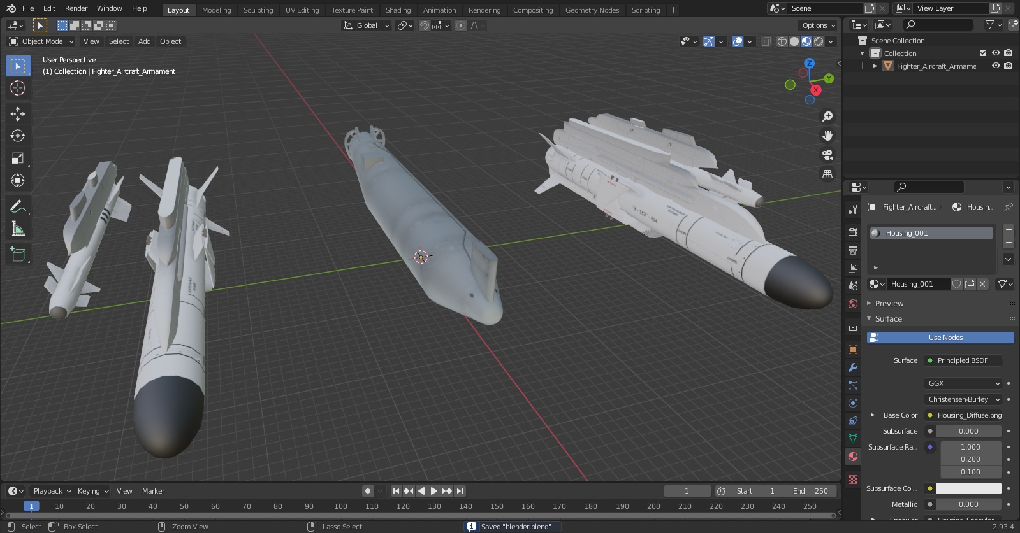The width and height of the screenshot is (1020, 533).
Task: Switch to Geometry Nodes workspace
Action: tap(592, 10)
